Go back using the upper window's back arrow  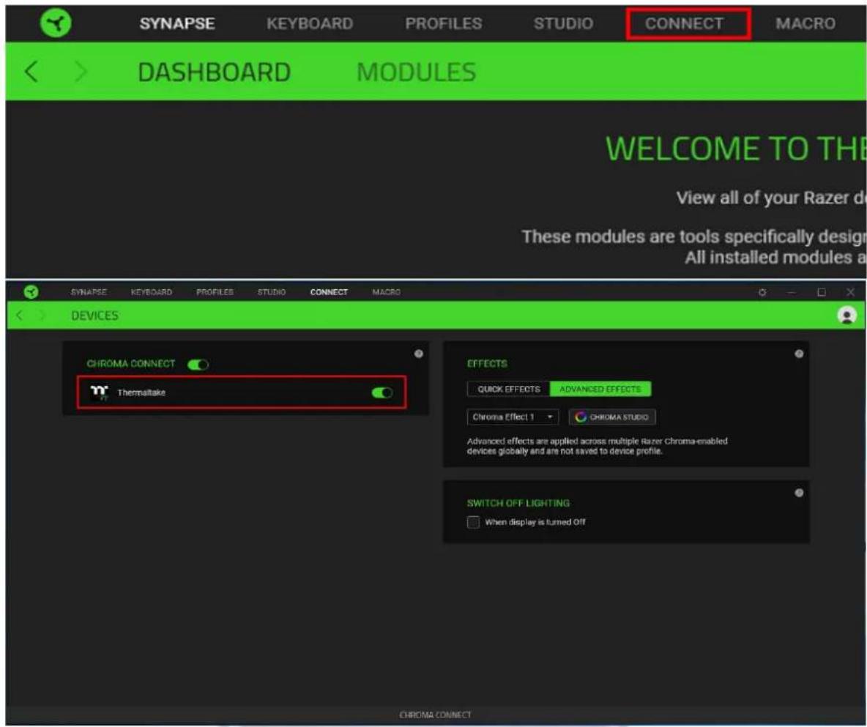tap(31, 72)
